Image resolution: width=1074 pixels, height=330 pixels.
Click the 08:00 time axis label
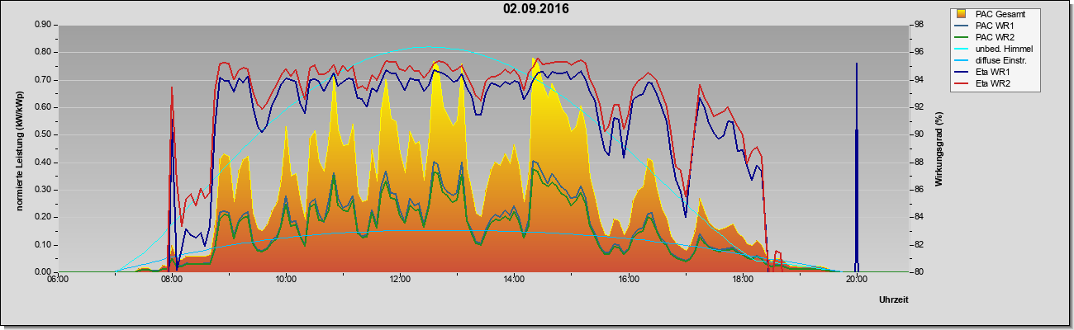[172, 279]
